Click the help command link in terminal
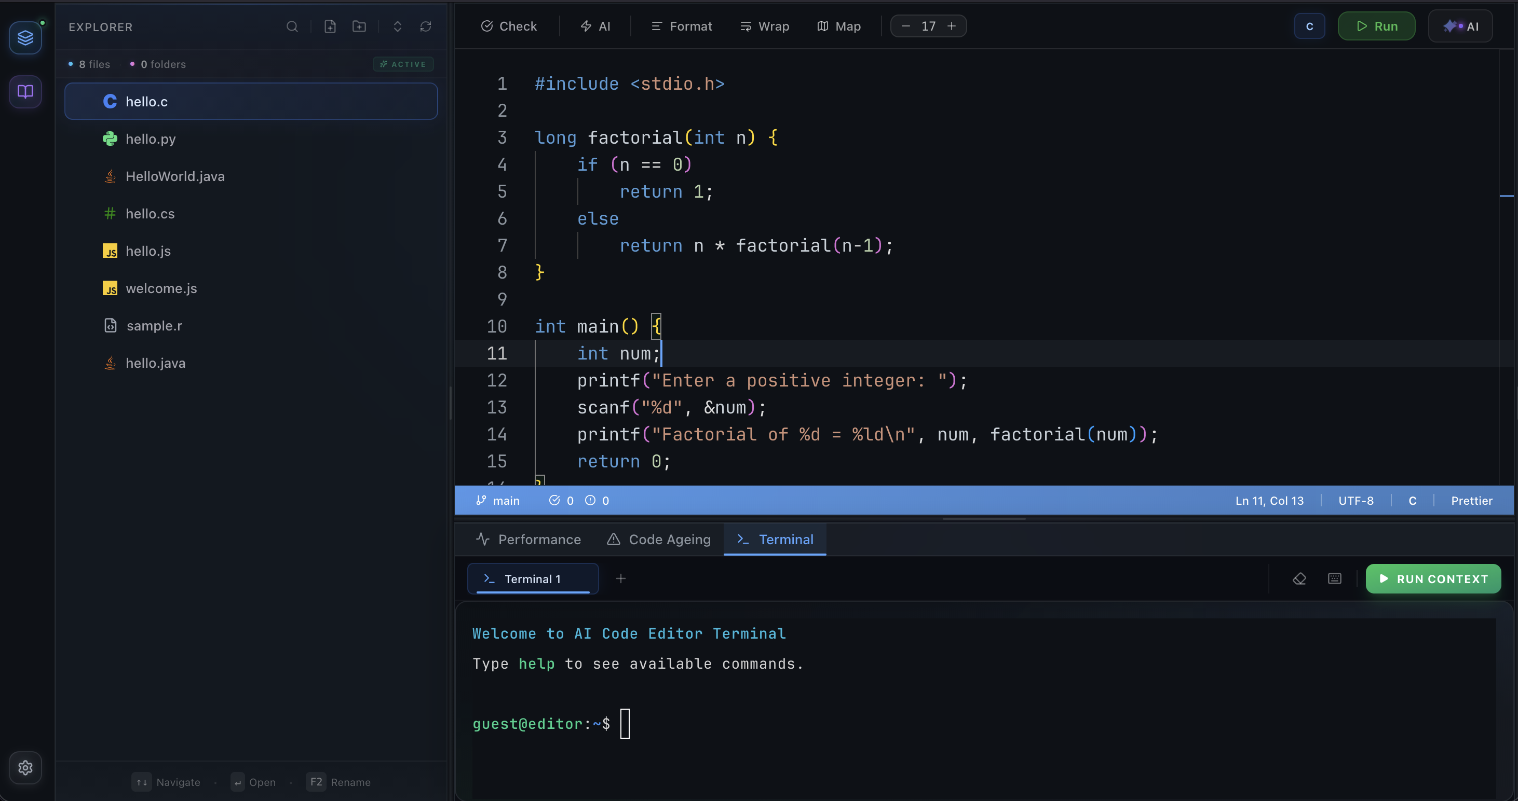 (536, 664)
